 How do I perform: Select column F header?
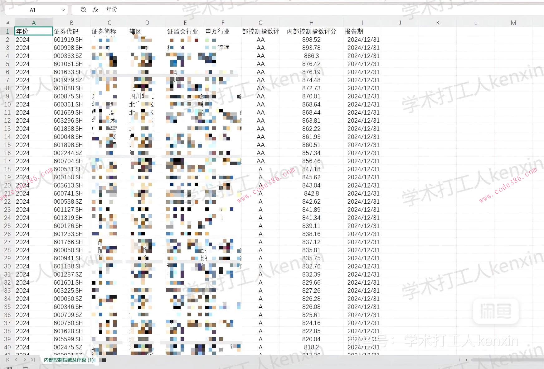point(223,23)
